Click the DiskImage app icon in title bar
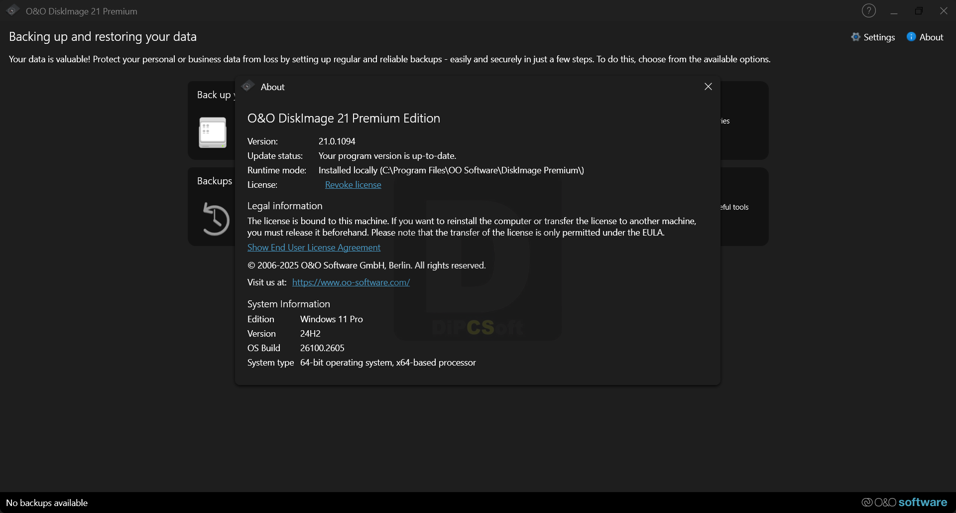The image size is (956, 513). click(12, 10)
